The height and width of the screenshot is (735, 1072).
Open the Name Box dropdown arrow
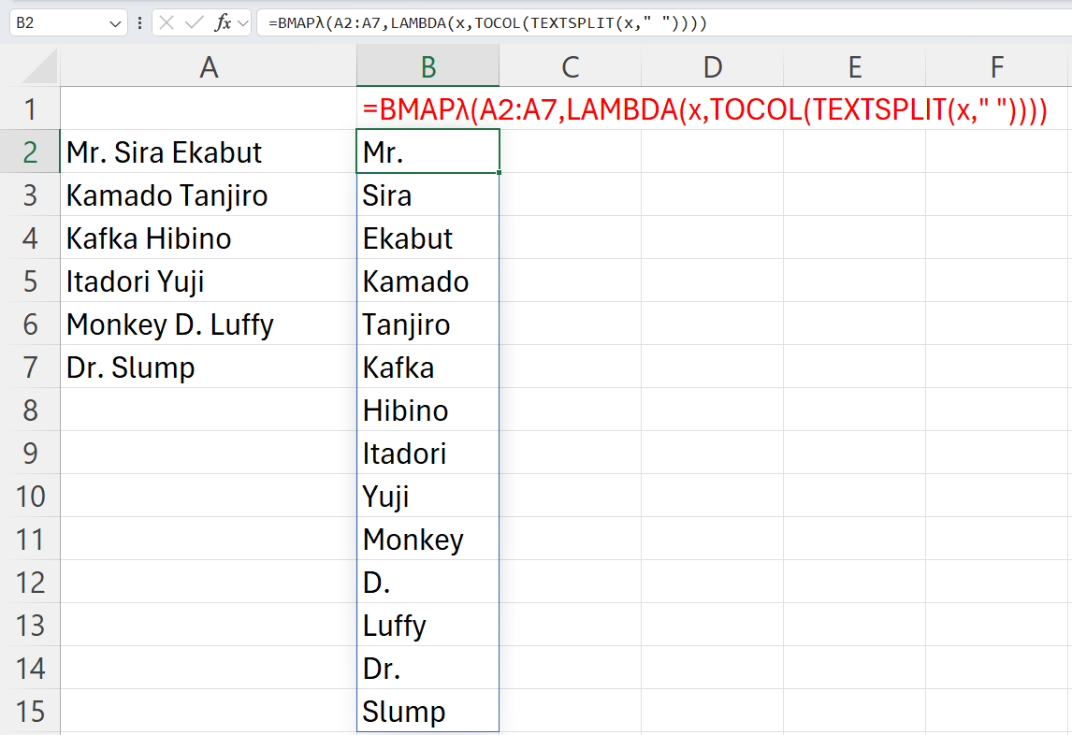click(x=116, y=23)
